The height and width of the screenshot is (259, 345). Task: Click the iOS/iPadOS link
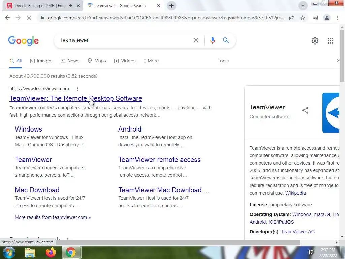tap(281, 222)
